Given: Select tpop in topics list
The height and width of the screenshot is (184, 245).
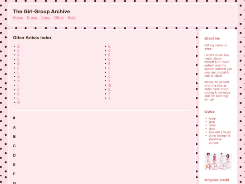Looking at the screenshot, I should (x=212, y=129).
